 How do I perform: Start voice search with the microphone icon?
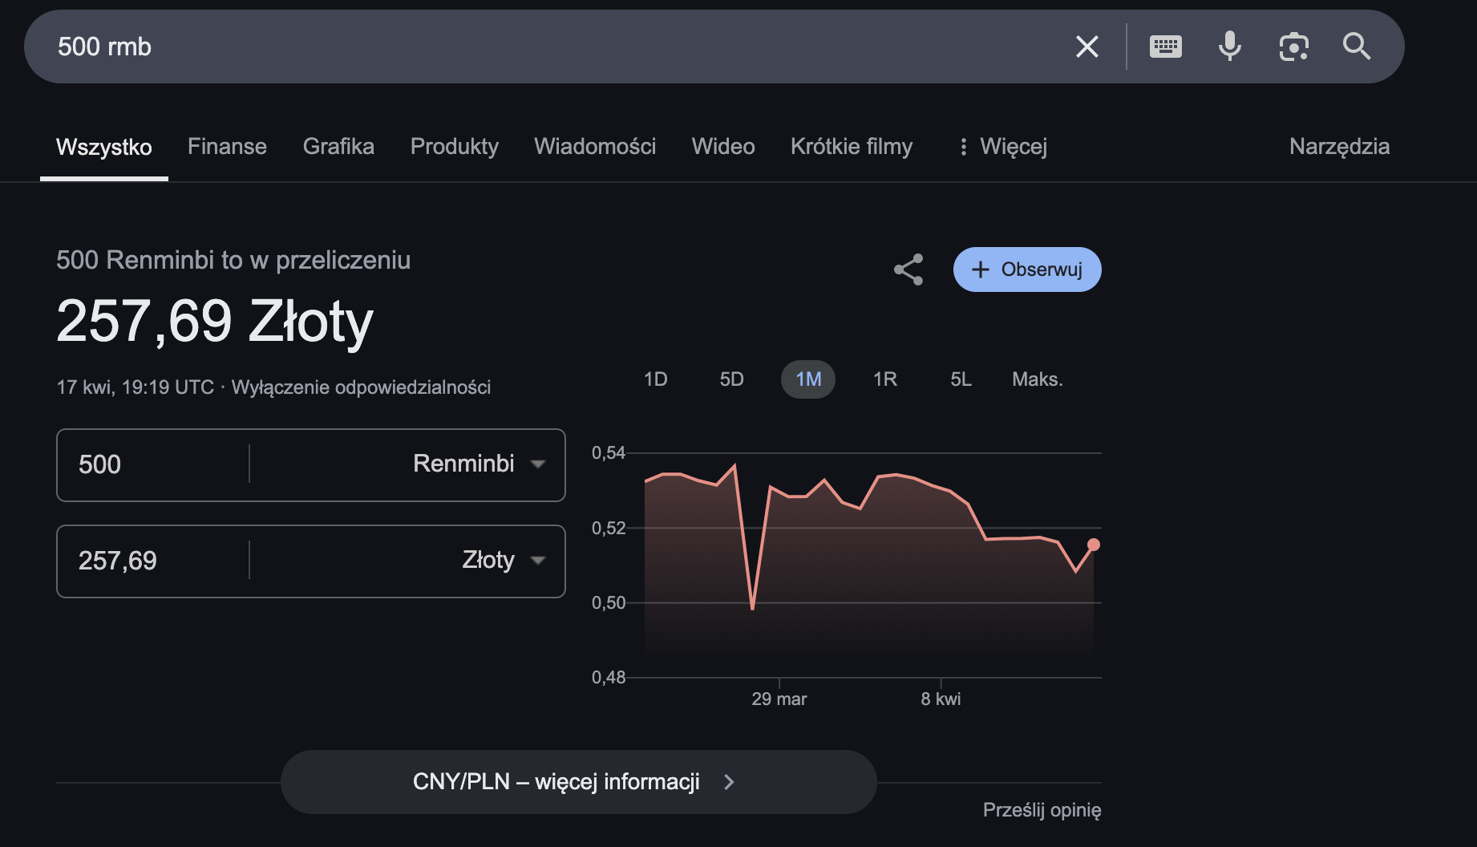pyautogui.click(x=1229, y=47)
